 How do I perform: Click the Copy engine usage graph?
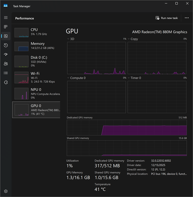click(157, 58)
